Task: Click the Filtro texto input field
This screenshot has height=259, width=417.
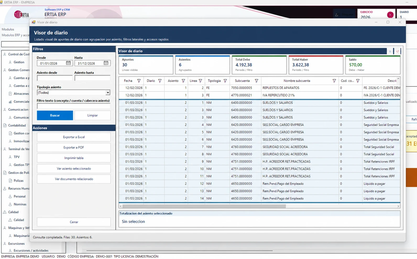Action: coord(74,106)
